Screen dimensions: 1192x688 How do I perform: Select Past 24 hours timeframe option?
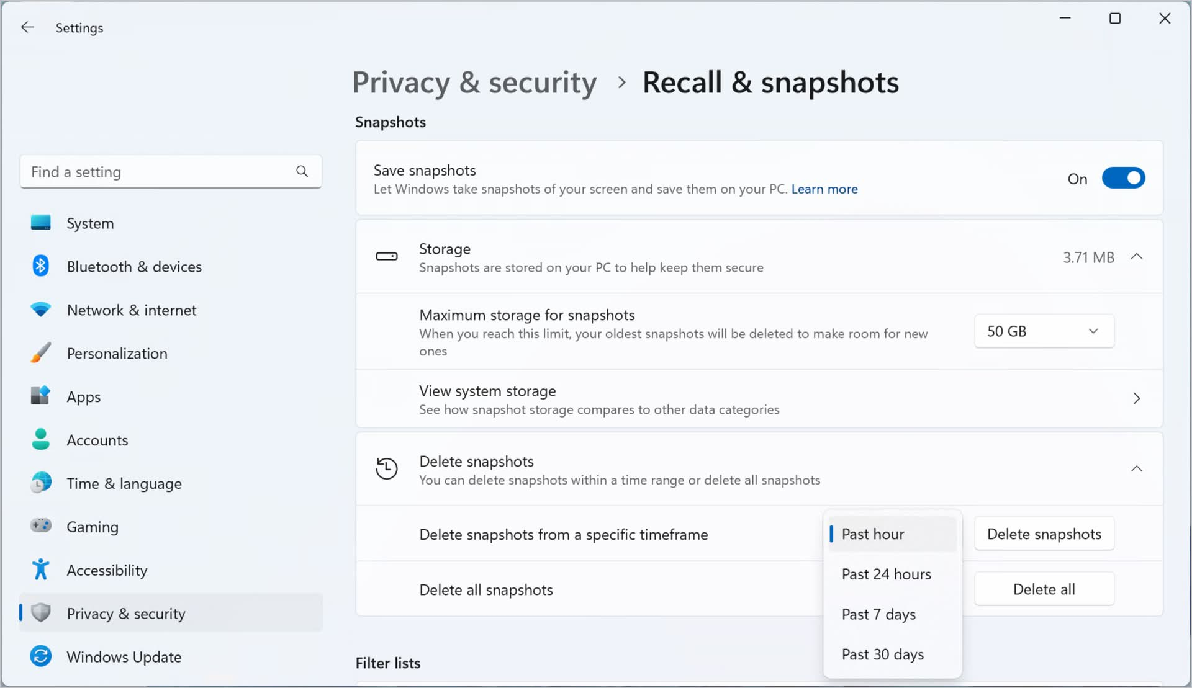click(x=887, y=573)
